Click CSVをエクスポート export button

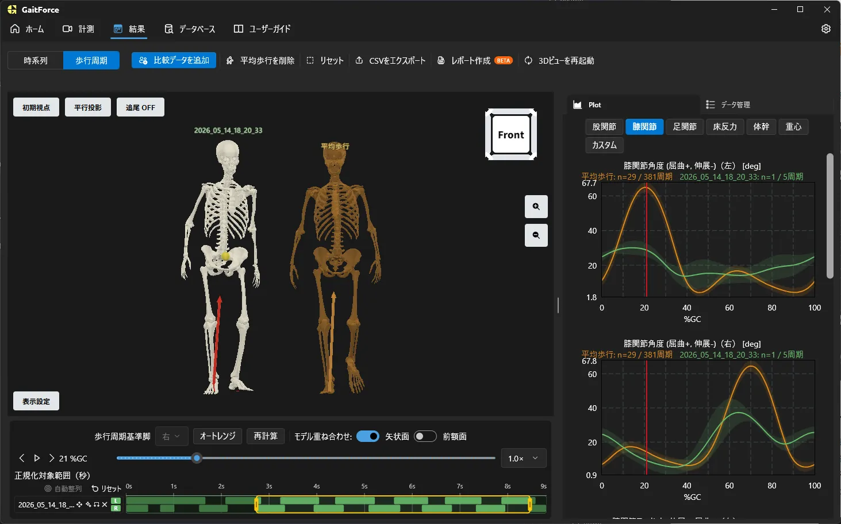click(x=390, y=60)
